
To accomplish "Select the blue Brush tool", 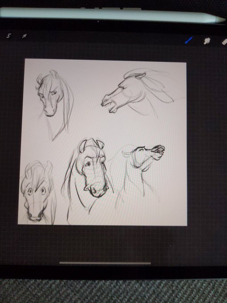I will 189,41.
